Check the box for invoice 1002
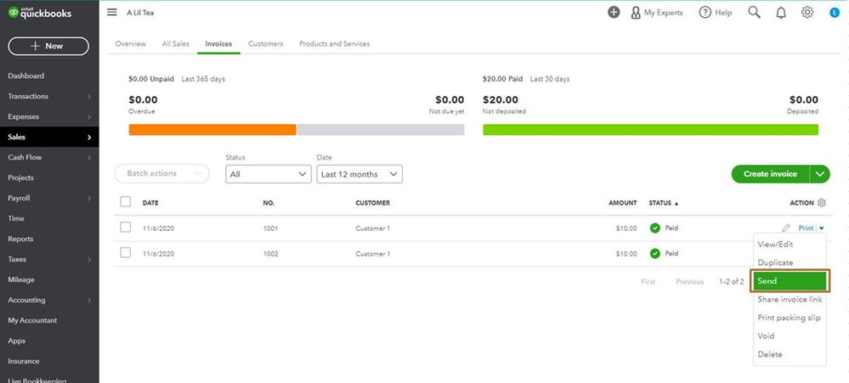The width and height of the screenshot is (849, 383). click(126, 252)
